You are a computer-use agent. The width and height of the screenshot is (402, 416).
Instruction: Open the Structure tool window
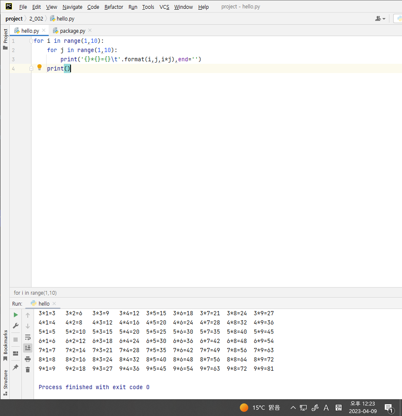[5, 382]
